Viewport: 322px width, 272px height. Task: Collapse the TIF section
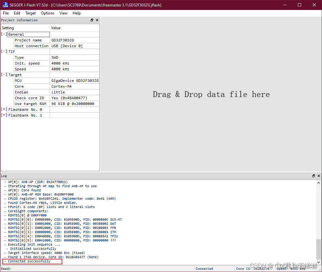(4, 51)
